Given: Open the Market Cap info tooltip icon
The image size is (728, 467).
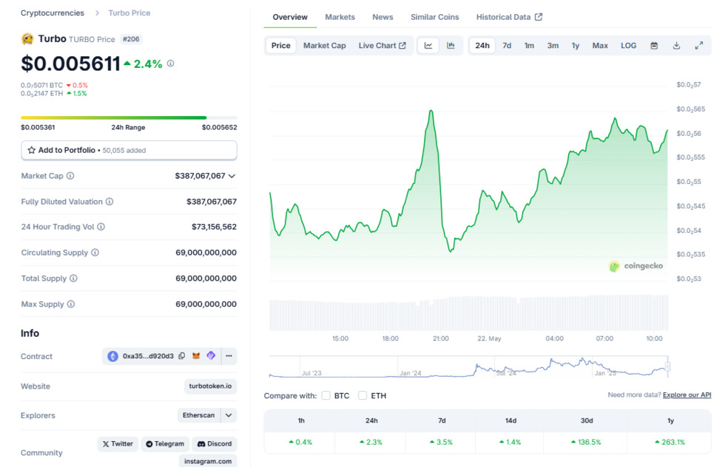Looking at the screenshot, I should click(70, 176).
